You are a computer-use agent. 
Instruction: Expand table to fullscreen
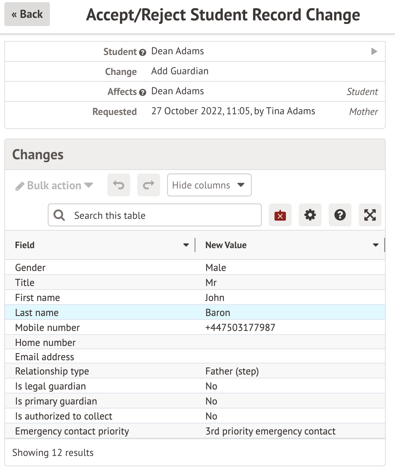[370, 215]
